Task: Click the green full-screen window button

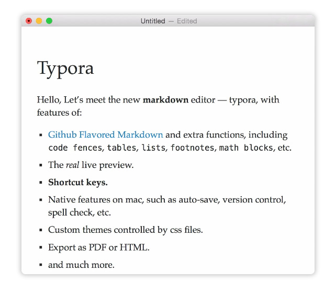Action: pos(49,21)
